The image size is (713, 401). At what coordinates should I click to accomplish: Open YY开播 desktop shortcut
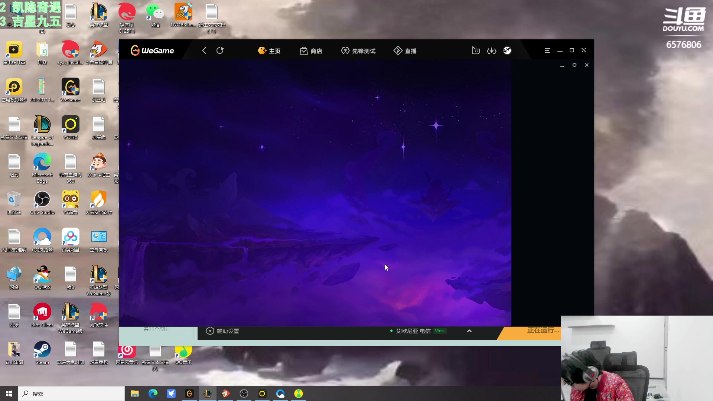click(71, 128)
